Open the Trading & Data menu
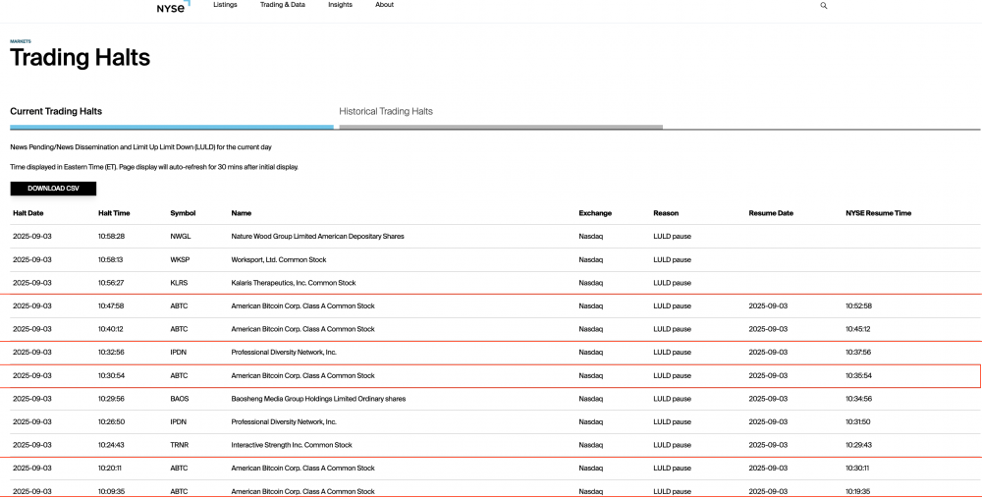 pos(282,5)
